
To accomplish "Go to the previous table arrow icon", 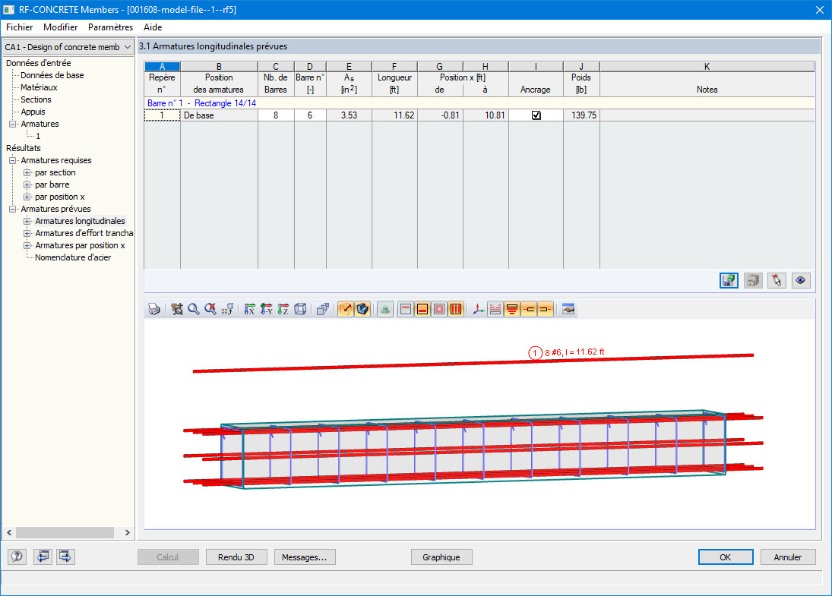I will (x=43, y=557).
